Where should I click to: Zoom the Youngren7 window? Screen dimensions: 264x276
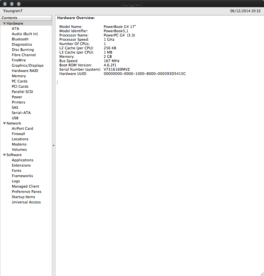[19, 4]
